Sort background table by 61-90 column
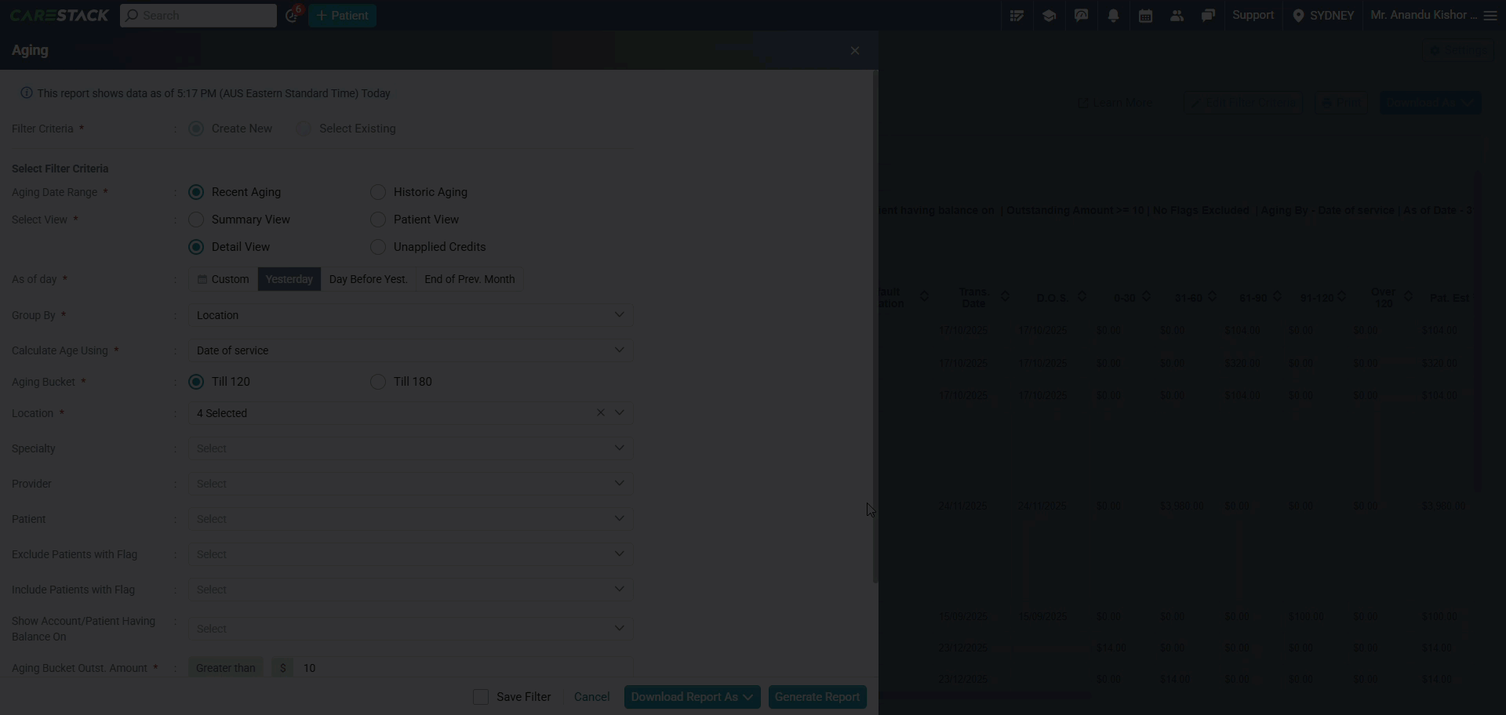The image size is (1506, 715). point(1277,296)
